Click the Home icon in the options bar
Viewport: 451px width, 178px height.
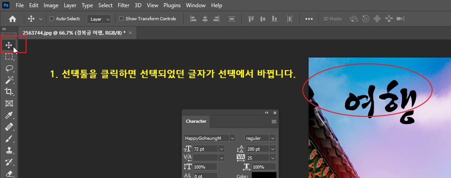click(x=13, y=19)
